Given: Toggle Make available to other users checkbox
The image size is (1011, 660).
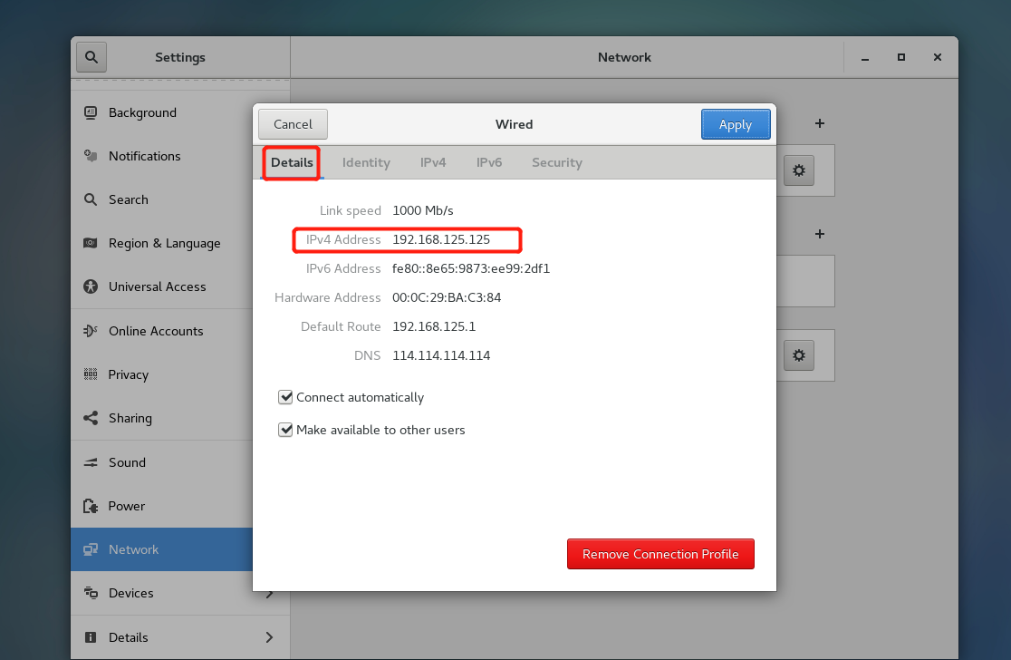Looking at the screenshot, I should [285, 430].
